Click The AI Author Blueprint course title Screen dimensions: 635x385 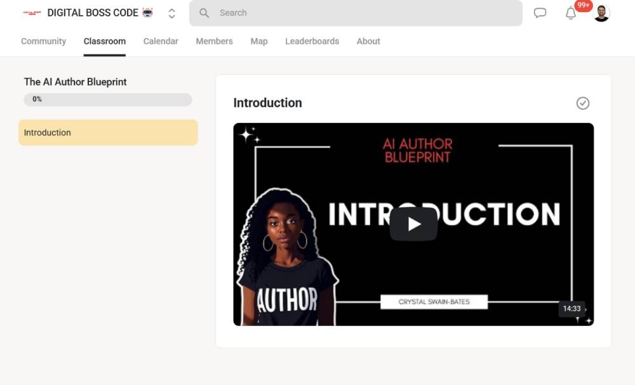tap(76, 82)
